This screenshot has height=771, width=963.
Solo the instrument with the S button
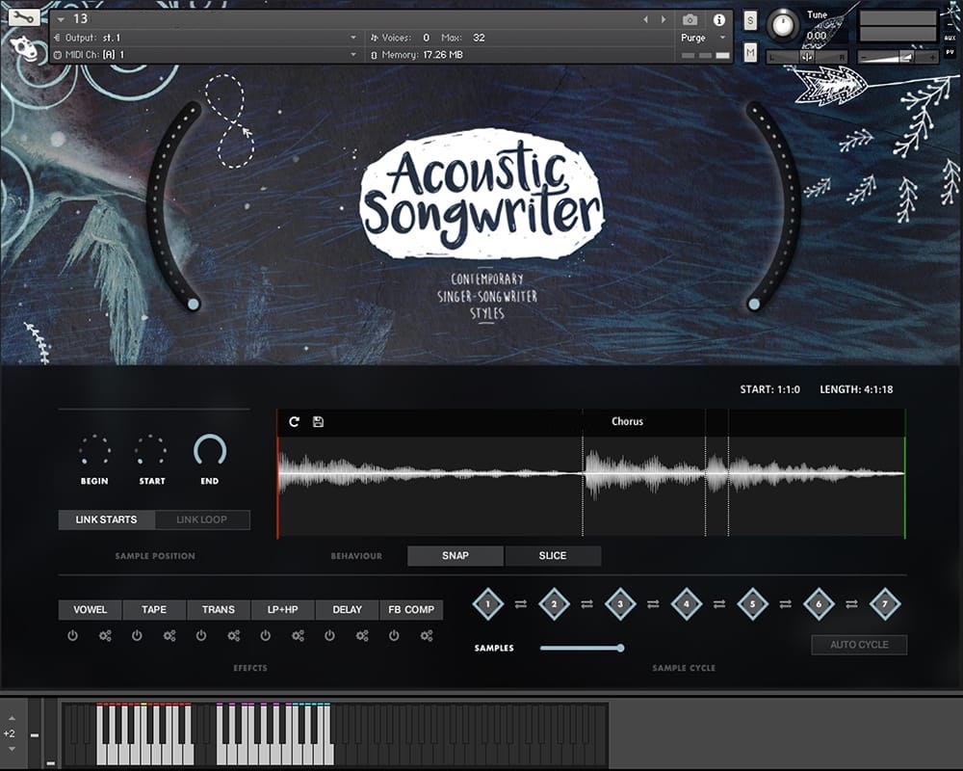[750, 21]
